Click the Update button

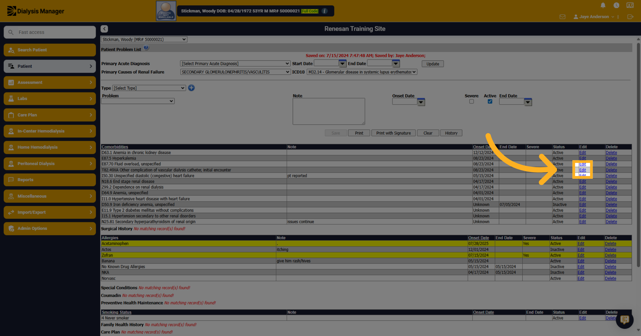[433, 64]
